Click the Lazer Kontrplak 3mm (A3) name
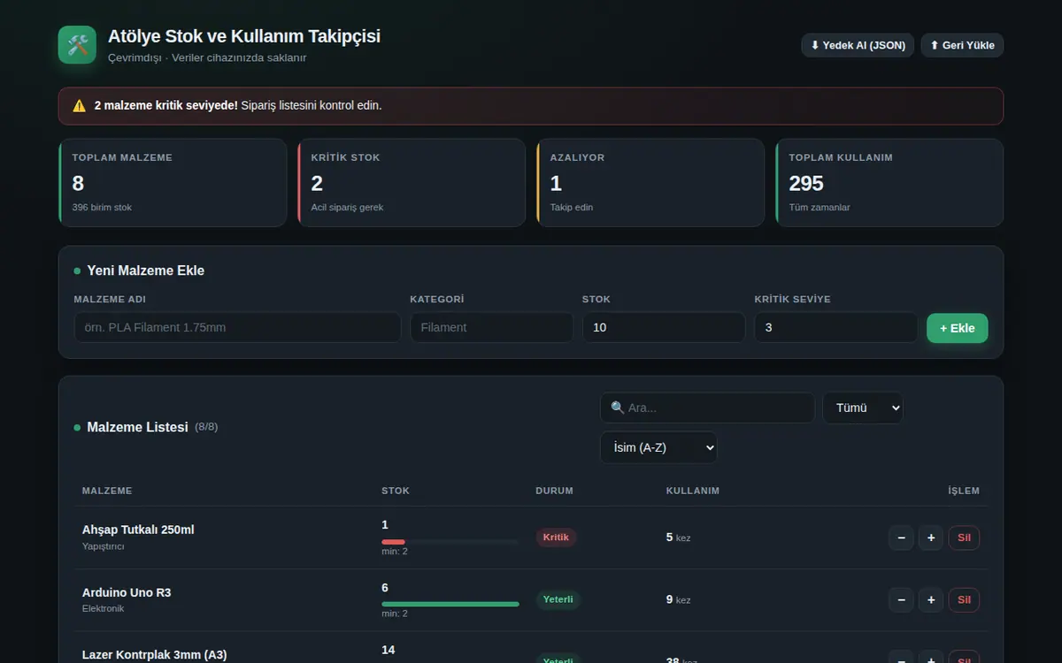1062x663 pixels. click(155, 655)
